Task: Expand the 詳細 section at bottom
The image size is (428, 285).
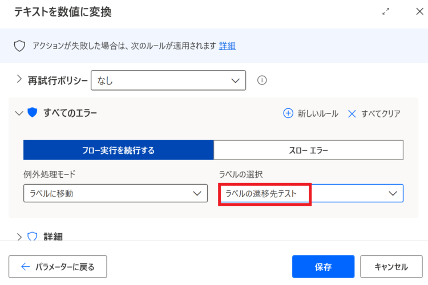Action: pos(19,237)
